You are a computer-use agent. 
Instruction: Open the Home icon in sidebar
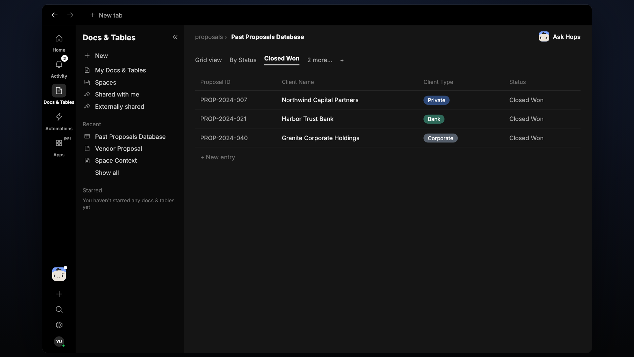(x=59, y=38)
